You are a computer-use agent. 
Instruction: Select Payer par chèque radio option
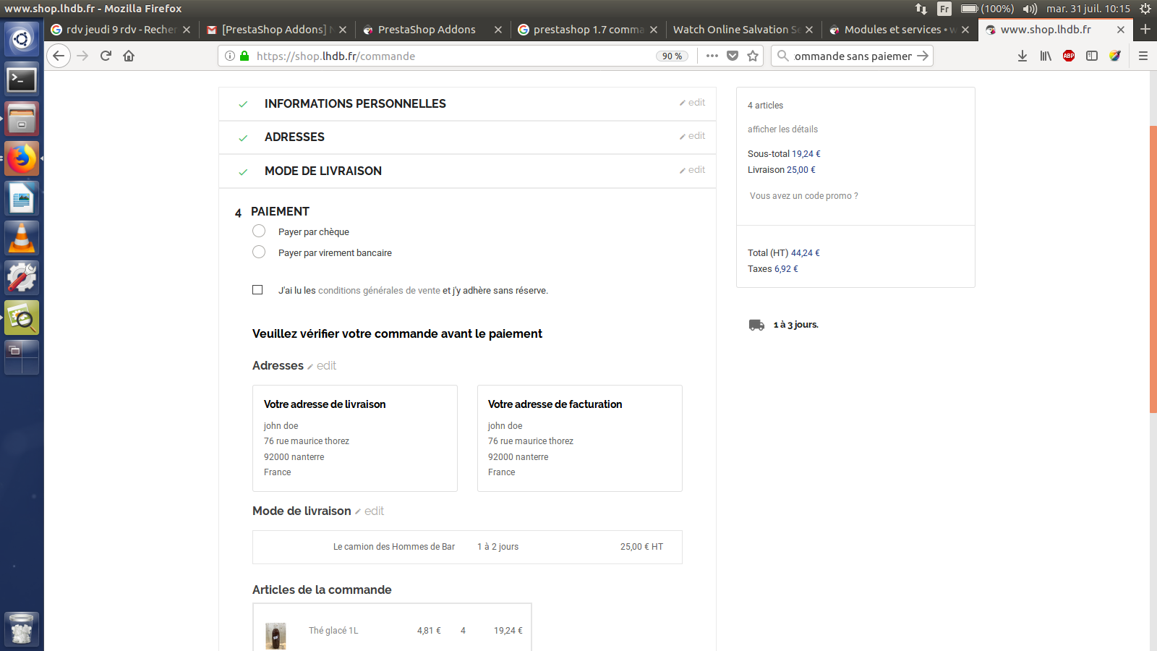[259, 231]
